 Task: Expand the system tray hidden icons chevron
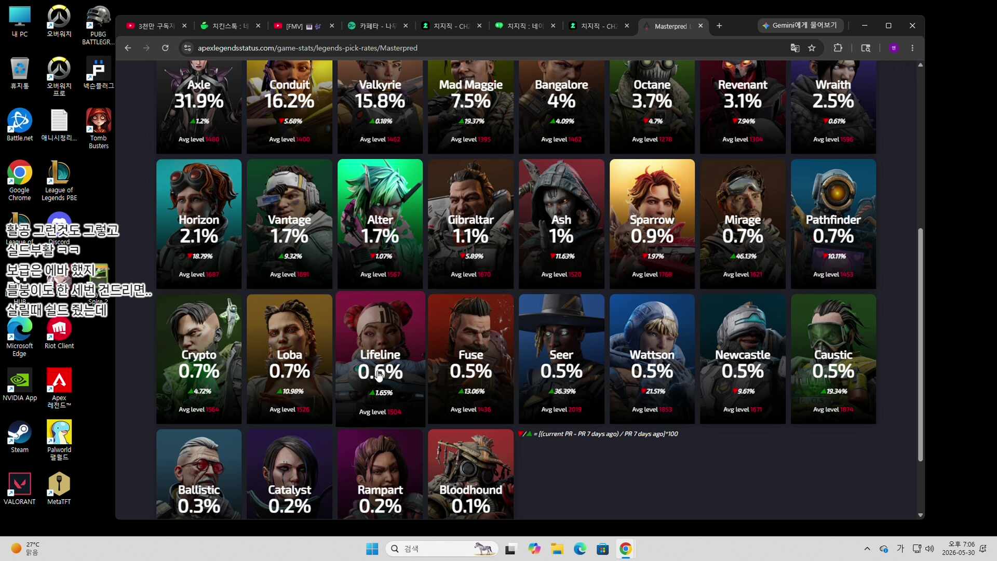click(867, 549)
